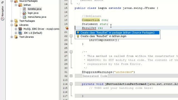The width and height of the screenshot is (178, 100).
Task: Select menuUtama.java in project tree
Action: [x=37, y=17]
